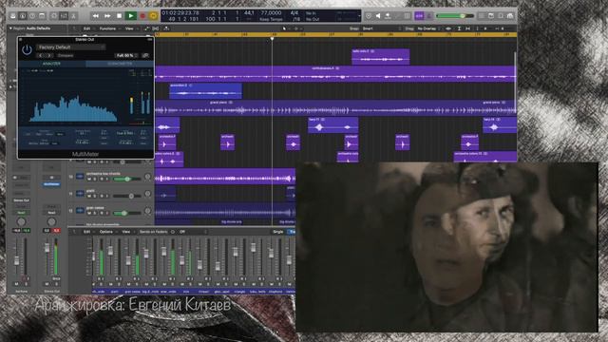
Task: Toggle the Solo speaker icon in control bar
Action: (x=378, y=16)
